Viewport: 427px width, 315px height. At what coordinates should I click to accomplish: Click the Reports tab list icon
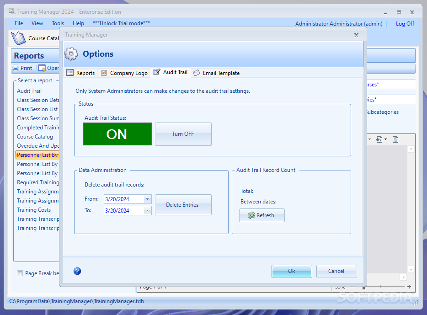click(x=70, y=73)
